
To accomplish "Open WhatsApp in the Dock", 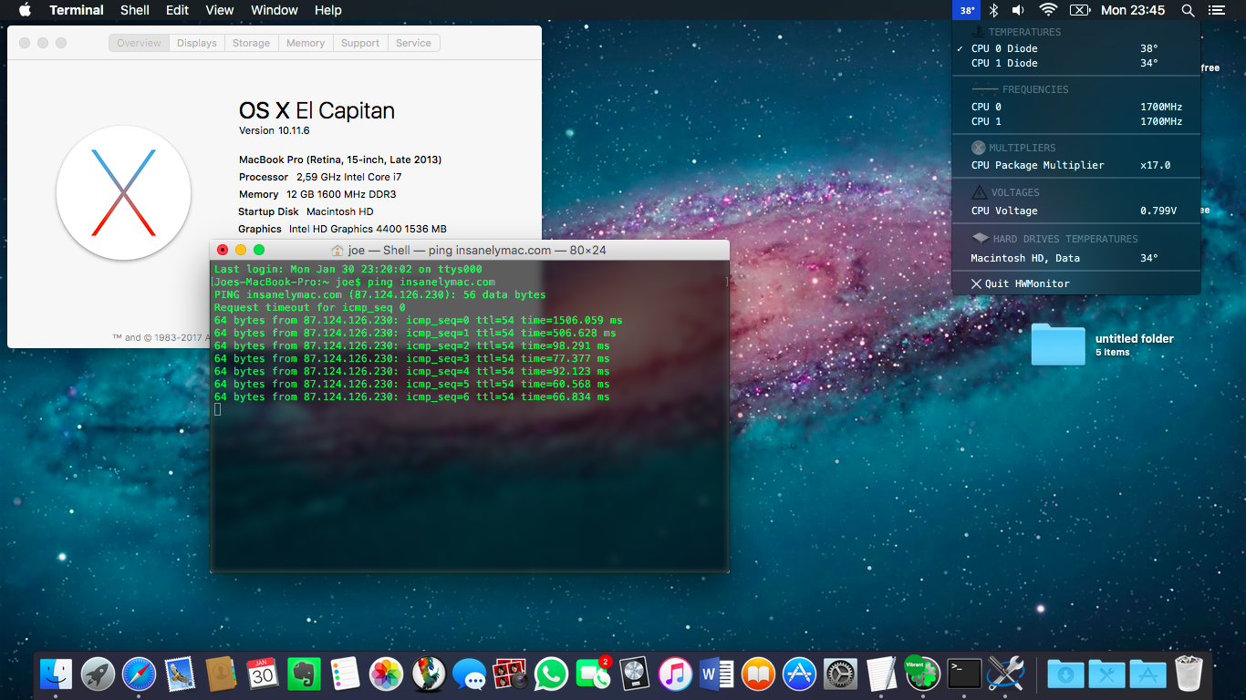I will coord(551,674).
